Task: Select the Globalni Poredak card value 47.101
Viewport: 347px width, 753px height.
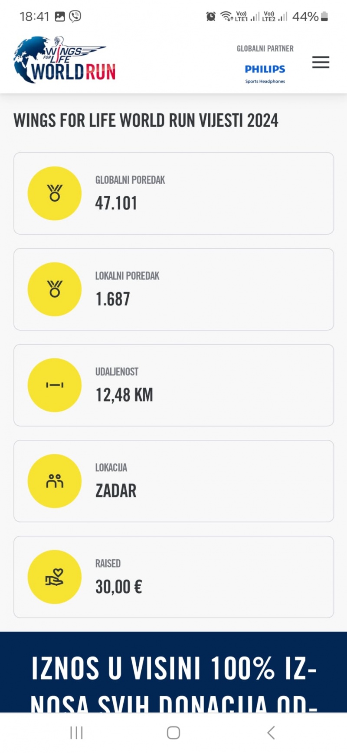Action: point(116,203)
